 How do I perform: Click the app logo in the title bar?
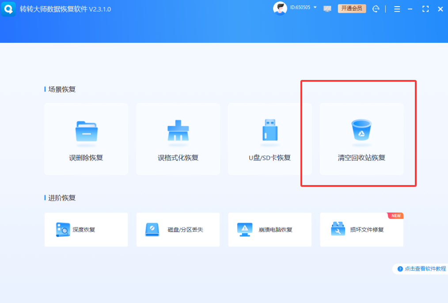click(x=8, y=9)
